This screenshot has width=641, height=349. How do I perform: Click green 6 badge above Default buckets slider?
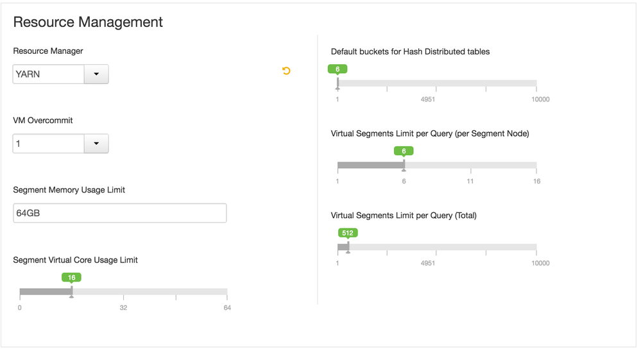(338, 69)
